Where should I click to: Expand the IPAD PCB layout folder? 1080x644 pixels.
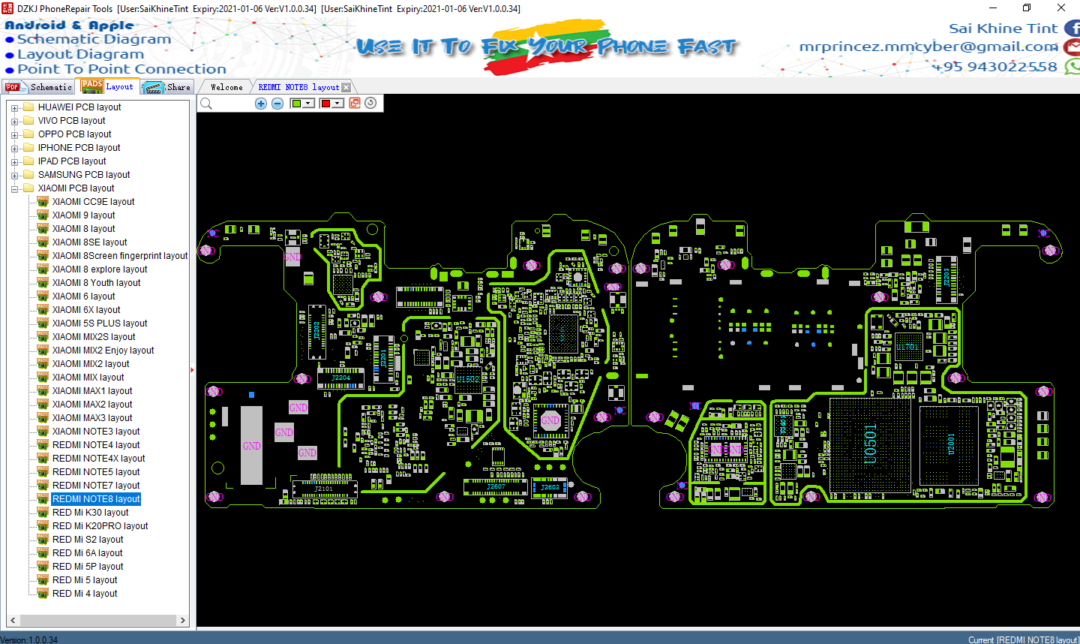click(x=14, y=162)
